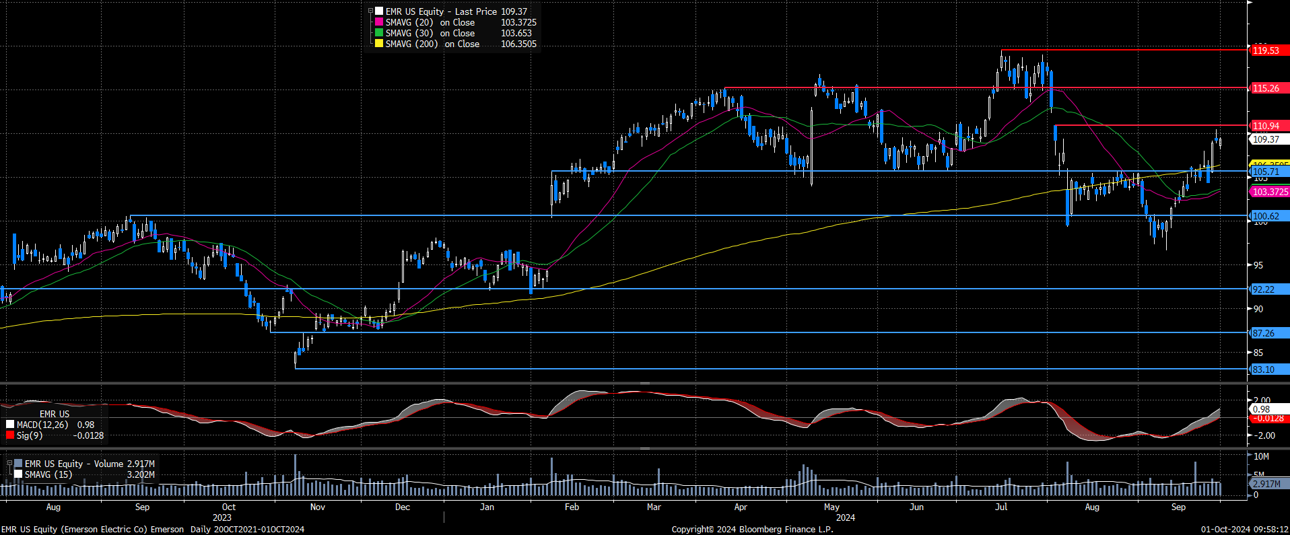
Task: Click the red 110.94 resistance level tag
Action: pyautogui.click(x=1267, y=126)
